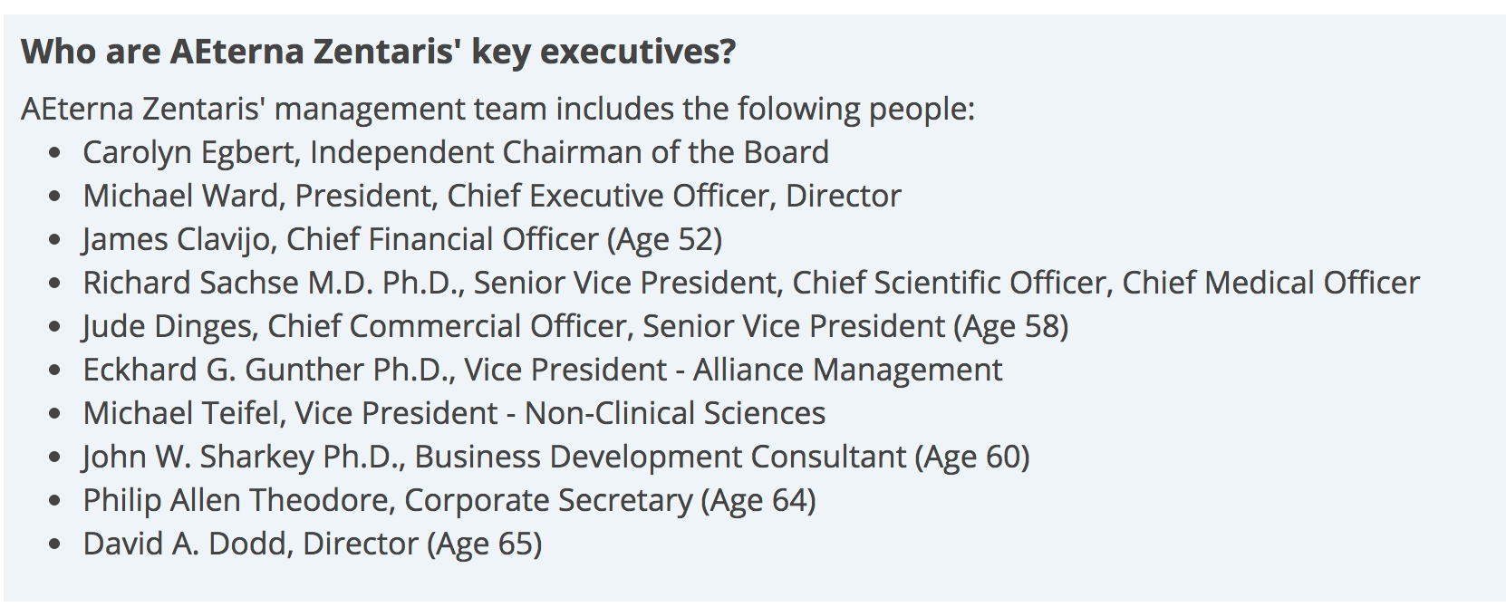Click the name Michael Teifel
Viewport: 1506px width, 607px height.
[182, 413]
